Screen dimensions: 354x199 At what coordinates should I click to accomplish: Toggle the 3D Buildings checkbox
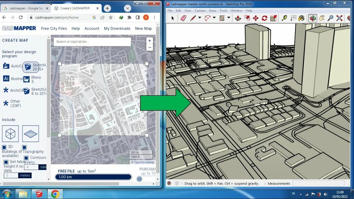(x=4, y=147)
